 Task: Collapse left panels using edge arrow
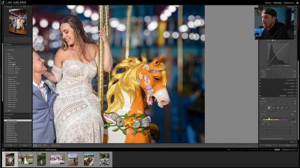click(1, 76)
